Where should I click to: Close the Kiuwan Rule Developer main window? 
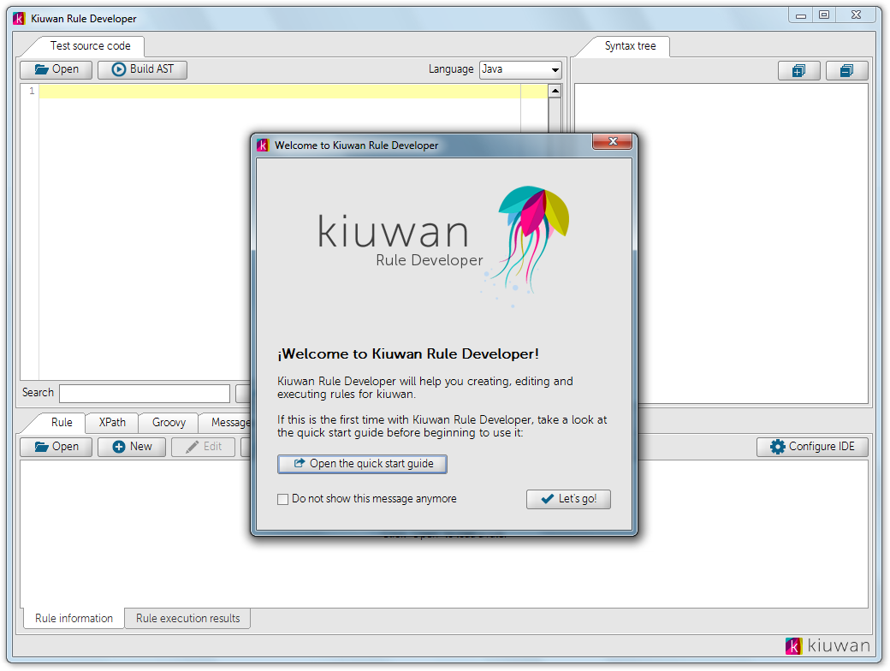click(x=856, y=15)
